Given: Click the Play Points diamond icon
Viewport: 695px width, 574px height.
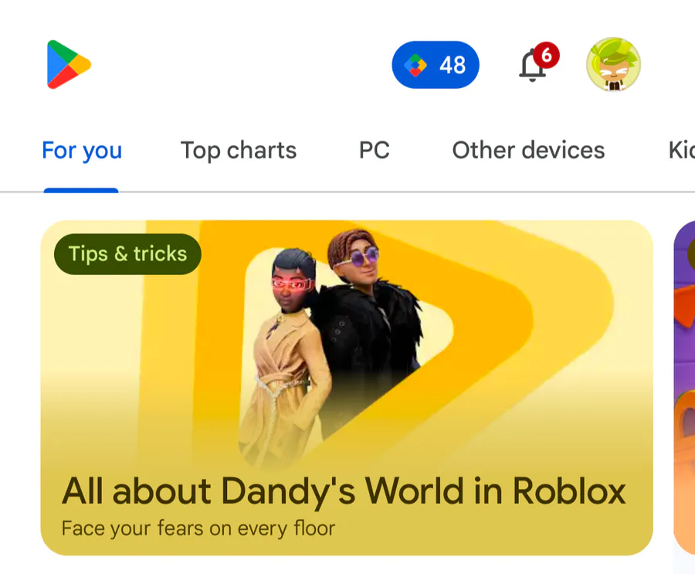Looking at the screenshot, I should click(415, 65).
